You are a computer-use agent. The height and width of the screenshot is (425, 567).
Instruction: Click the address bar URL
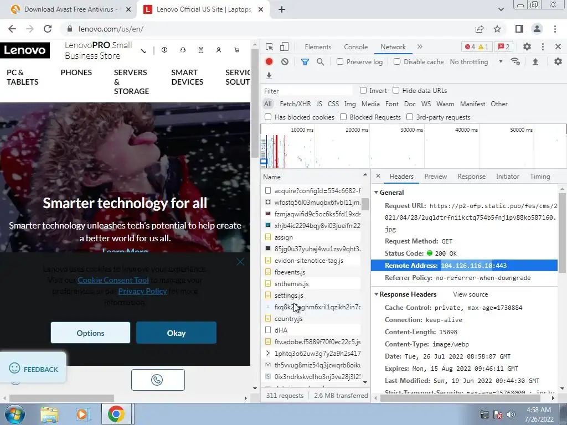point(111,29)
